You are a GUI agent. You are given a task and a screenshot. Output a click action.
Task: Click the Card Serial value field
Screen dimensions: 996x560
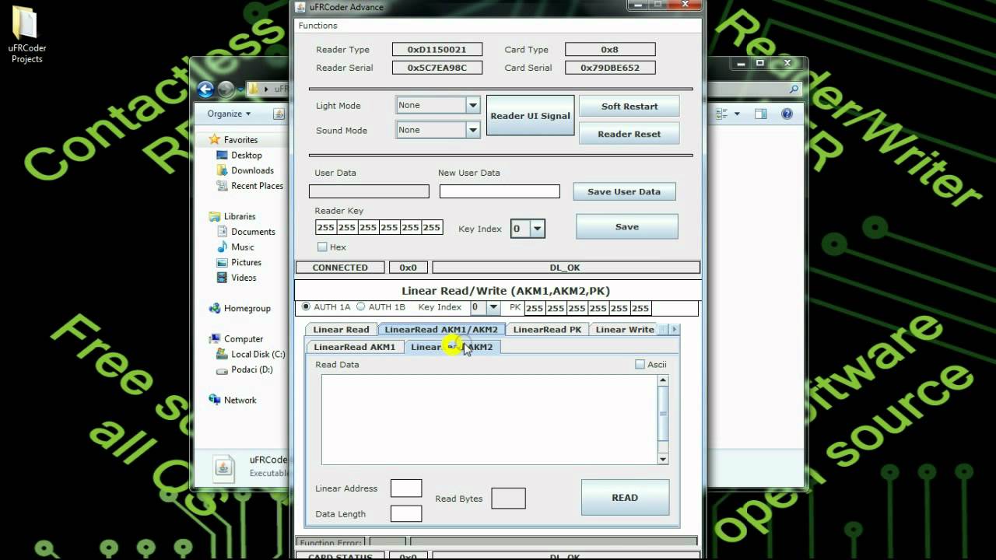coord(610,68)
